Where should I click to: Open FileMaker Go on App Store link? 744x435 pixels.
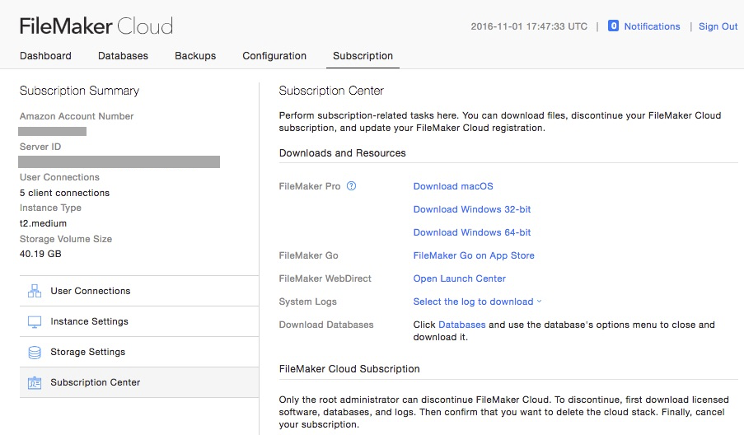[474, 255]
